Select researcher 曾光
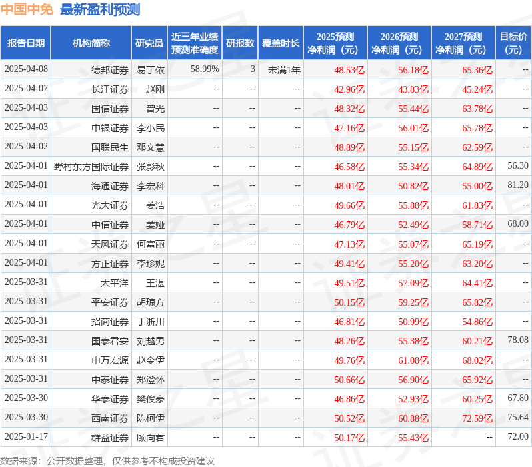Viewport: 532px width, 467px height. tap(155, 109)
